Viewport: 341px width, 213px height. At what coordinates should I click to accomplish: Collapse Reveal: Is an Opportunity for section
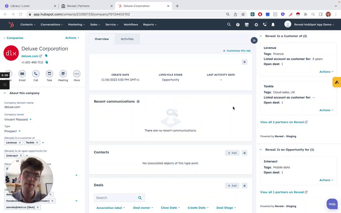[x=260, y=149]
